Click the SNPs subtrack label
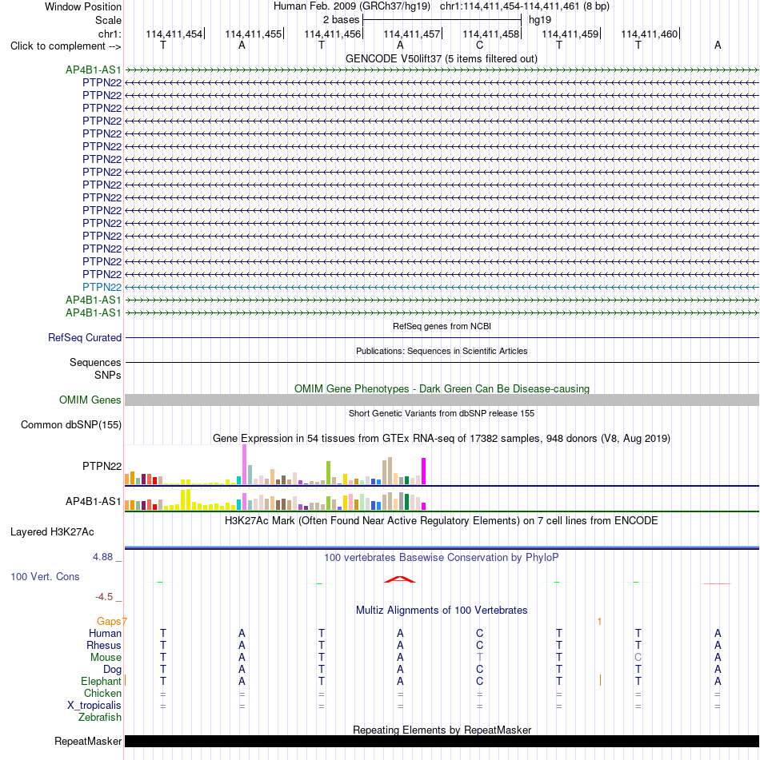The height and width of the screenshot is (760, 760). [x=108, y=375]
